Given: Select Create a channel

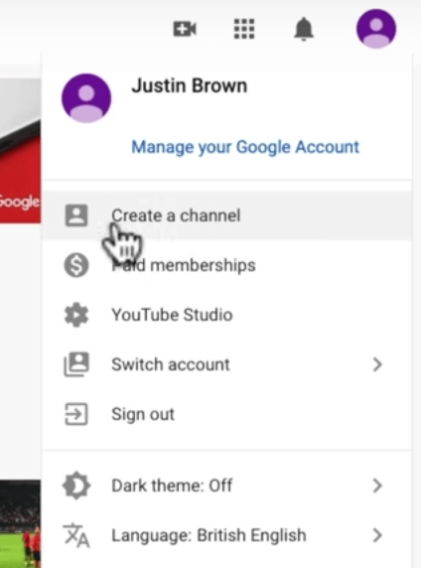Looking at the screenshot, I should (x=227, y=215).
